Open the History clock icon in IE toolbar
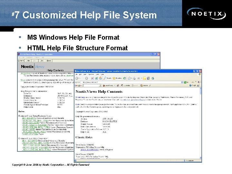Viewport: 232px width, 174px height. tap(125, 78)
